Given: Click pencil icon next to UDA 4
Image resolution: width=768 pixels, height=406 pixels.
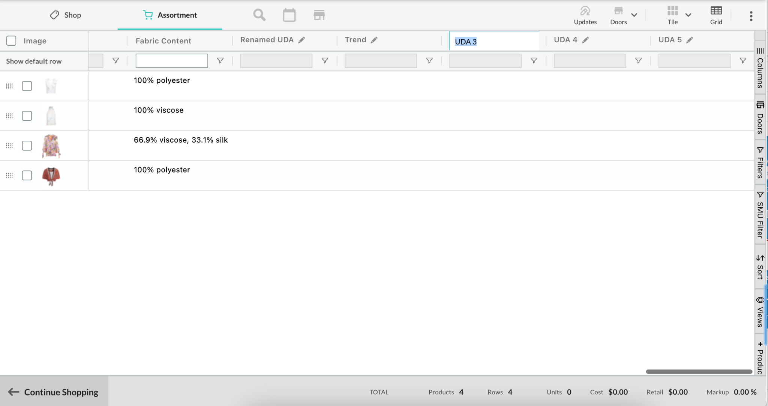Looking at the screenshot, I should click(585, 40).
